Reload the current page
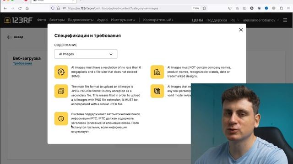The width and height of the screenshot is (293, 164). pyautogui.click(x=20, y=8)
